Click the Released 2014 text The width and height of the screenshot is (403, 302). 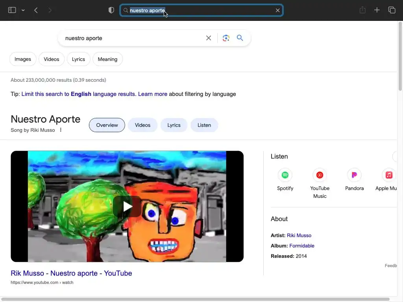[x=288, y=256]
